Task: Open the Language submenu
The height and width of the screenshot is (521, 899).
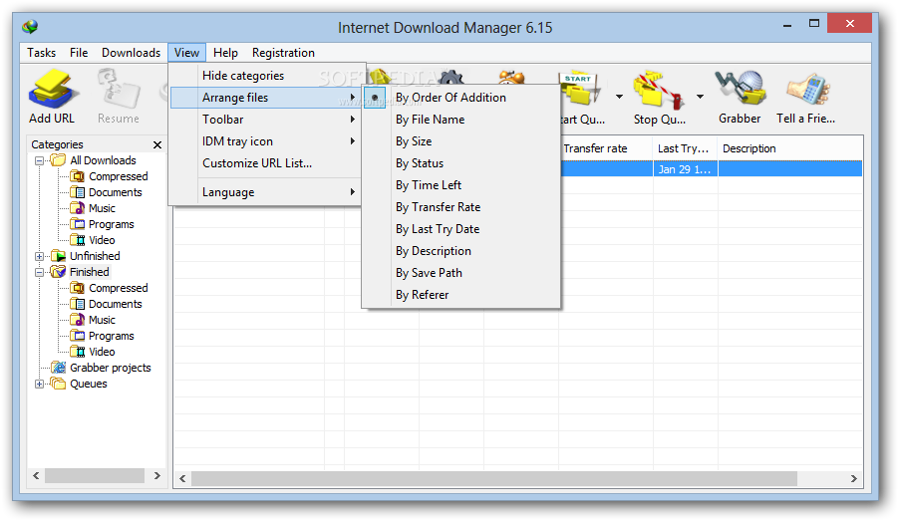Action: coord(265,192)
